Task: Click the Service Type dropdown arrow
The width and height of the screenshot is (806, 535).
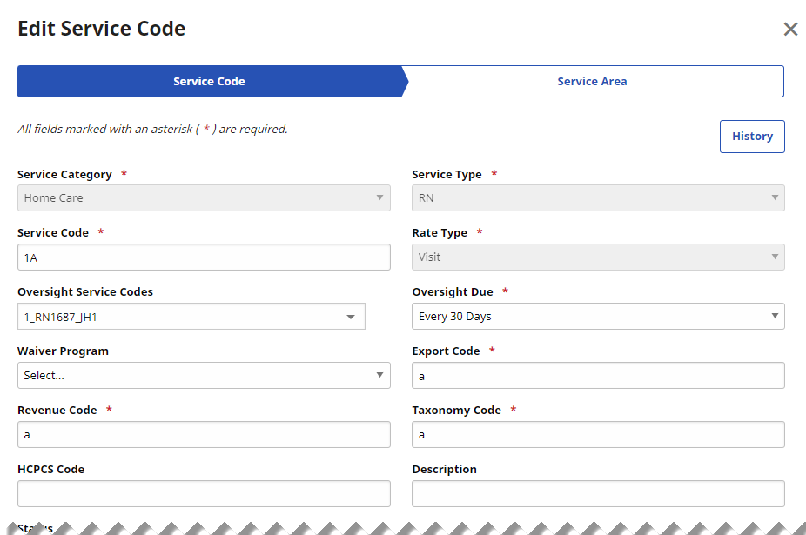Action: (x=775, y=197)
